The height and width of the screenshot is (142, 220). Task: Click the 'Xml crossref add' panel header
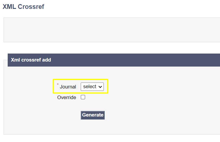(31, 60)
